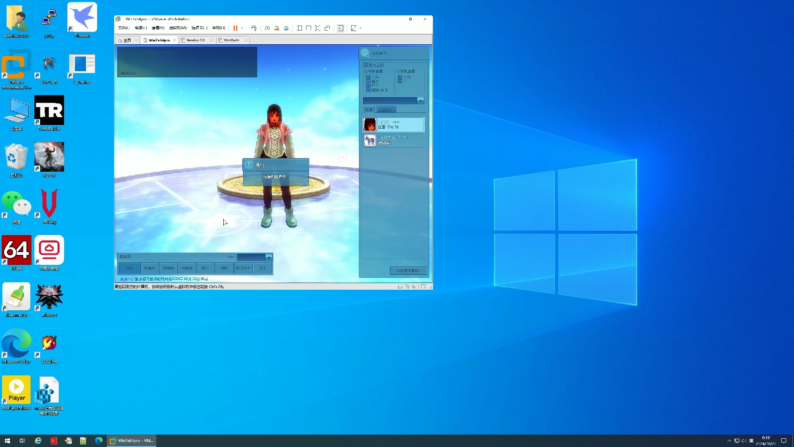The height and width of the screenshot is (447, 794).
Task: Select the 收藏 tab in character list
Action: 369,110
